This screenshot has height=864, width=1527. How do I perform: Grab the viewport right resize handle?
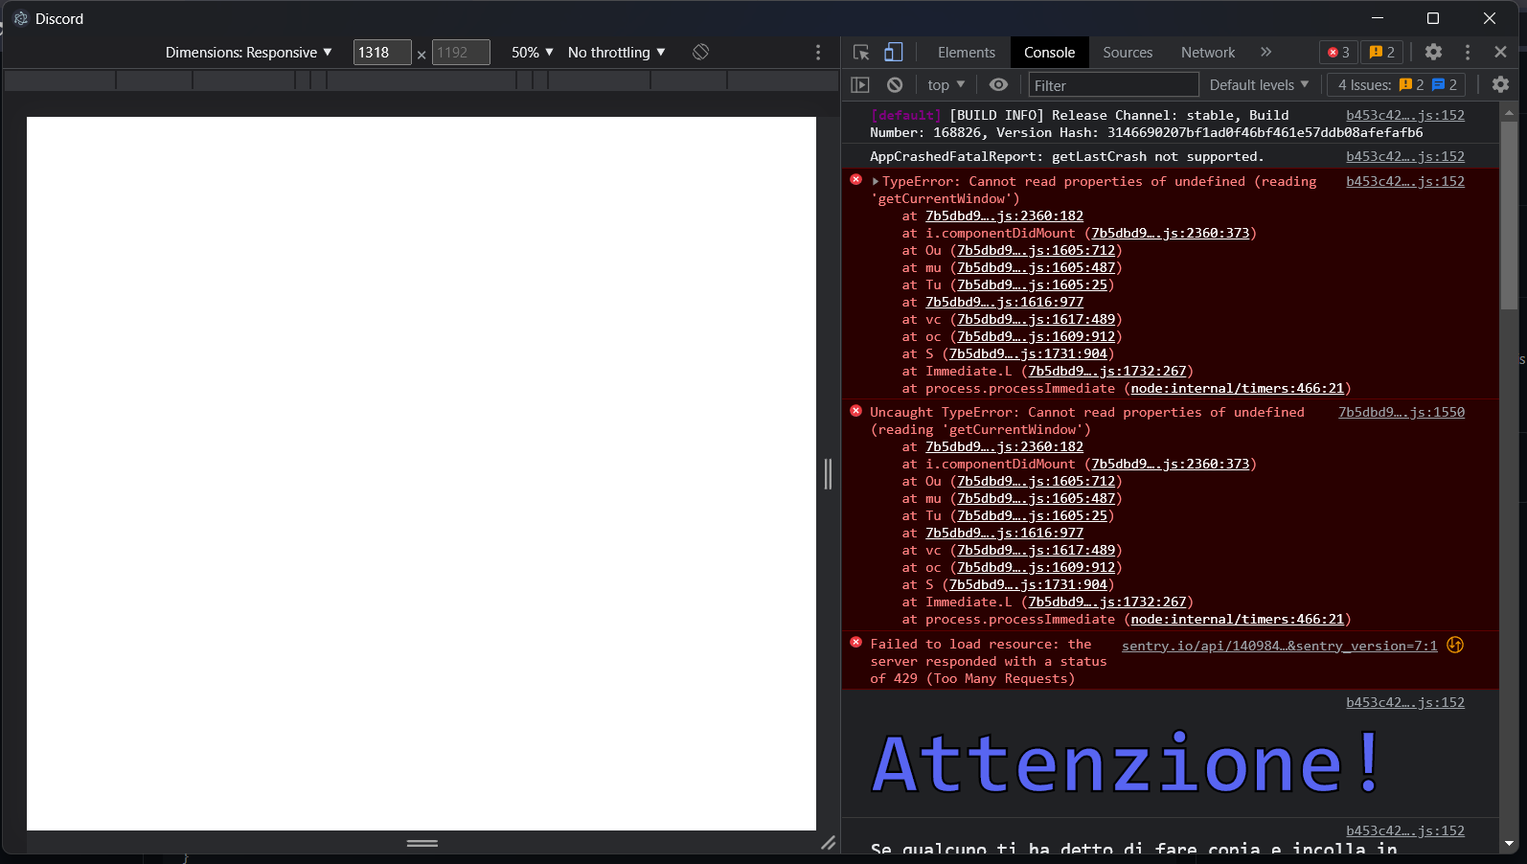click(x=829, y=473)
